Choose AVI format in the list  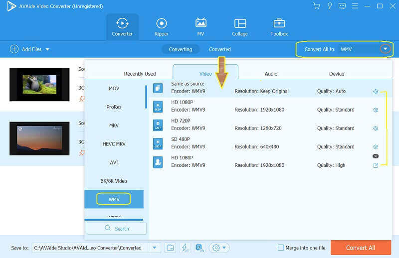click(114, 163)
